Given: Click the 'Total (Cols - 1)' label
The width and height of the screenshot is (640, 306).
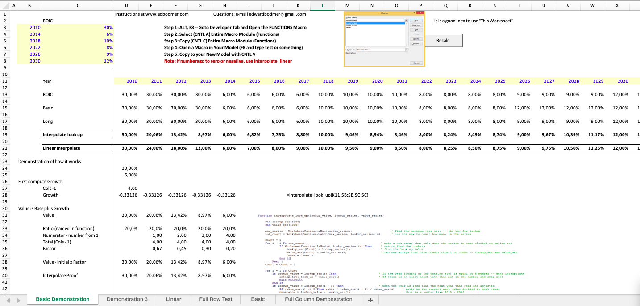Looking at the screenshot, I should [57, 242].
